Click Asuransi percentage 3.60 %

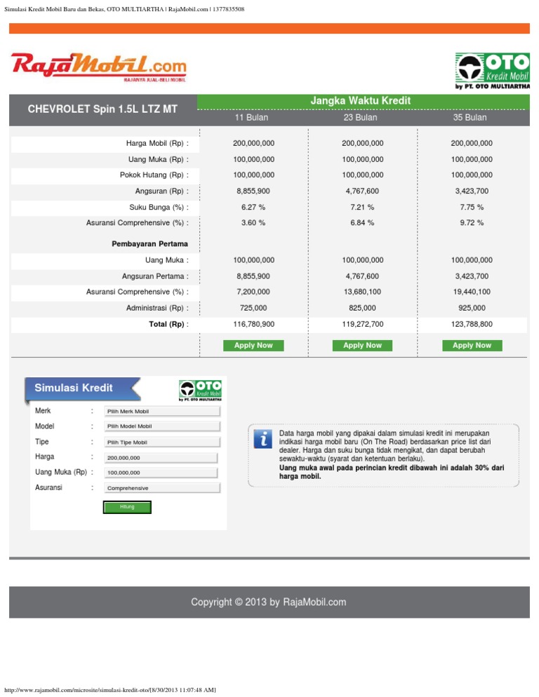coord(253,223)
